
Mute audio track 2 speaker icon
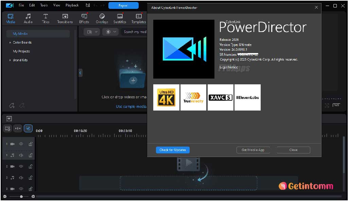point(21,178)
